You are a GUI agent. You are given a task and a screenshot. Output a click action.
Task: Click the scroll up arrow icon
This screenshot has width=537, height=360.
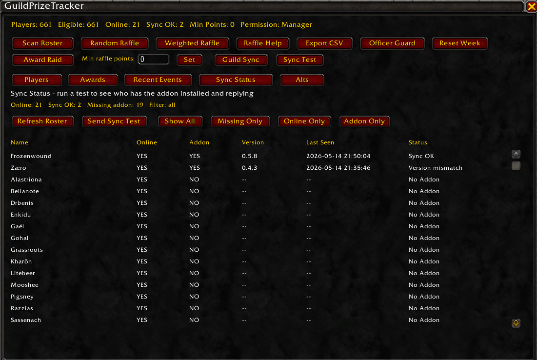pyautogui.click(x=516, y=154)
